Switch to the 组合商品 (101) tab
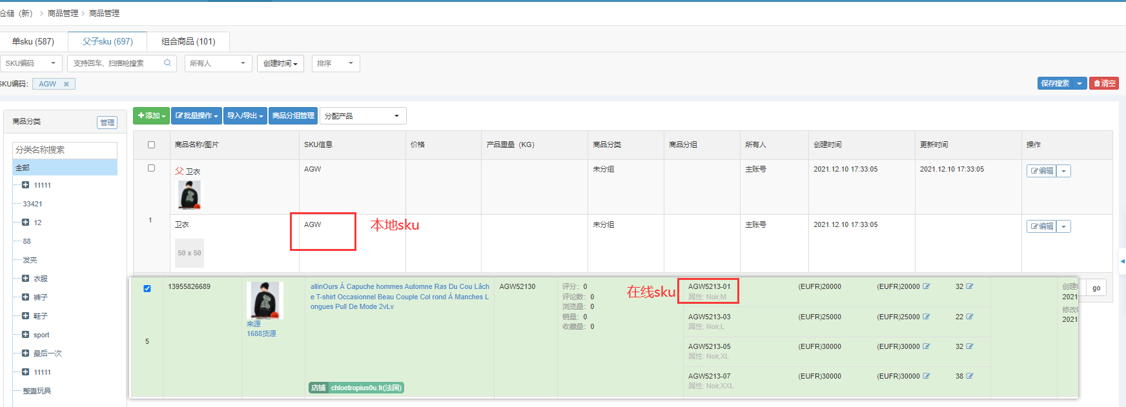The height and width of the screenshot is (407, 1126). (188, 41)
